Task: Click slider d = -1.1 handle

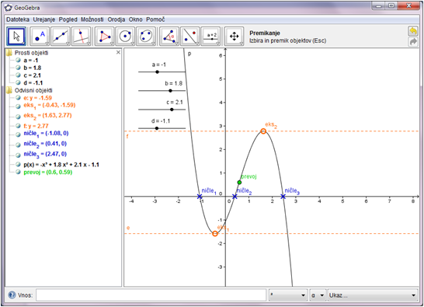Action: [x=157, y=128]
